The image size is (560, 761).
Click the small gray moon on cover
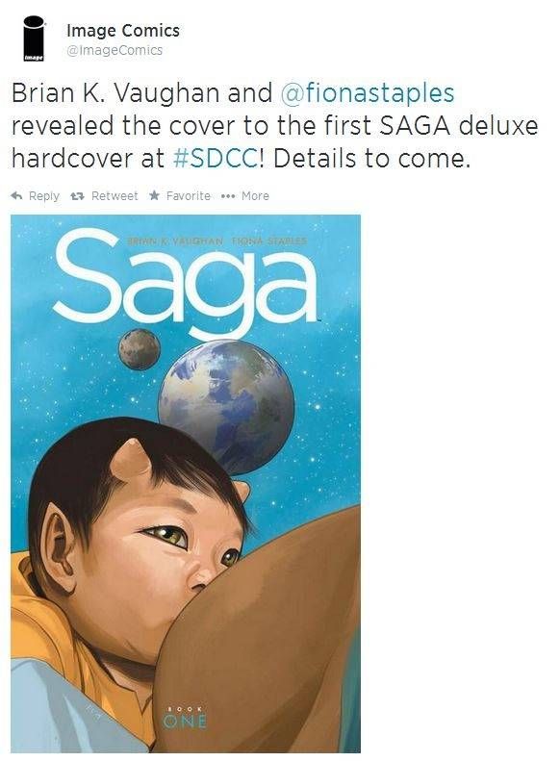tap(140, 349)
